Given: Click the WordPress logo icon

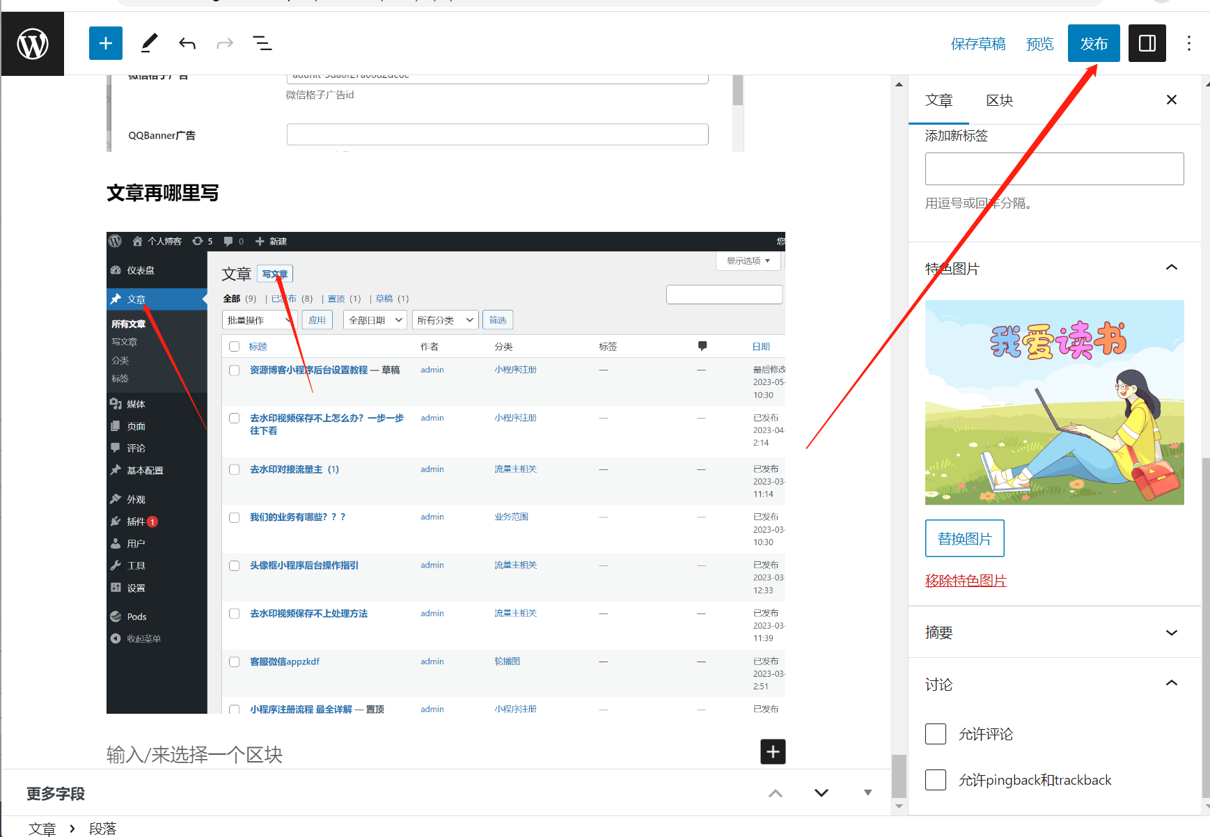Looking at the screenshot, I should point(33,44).
